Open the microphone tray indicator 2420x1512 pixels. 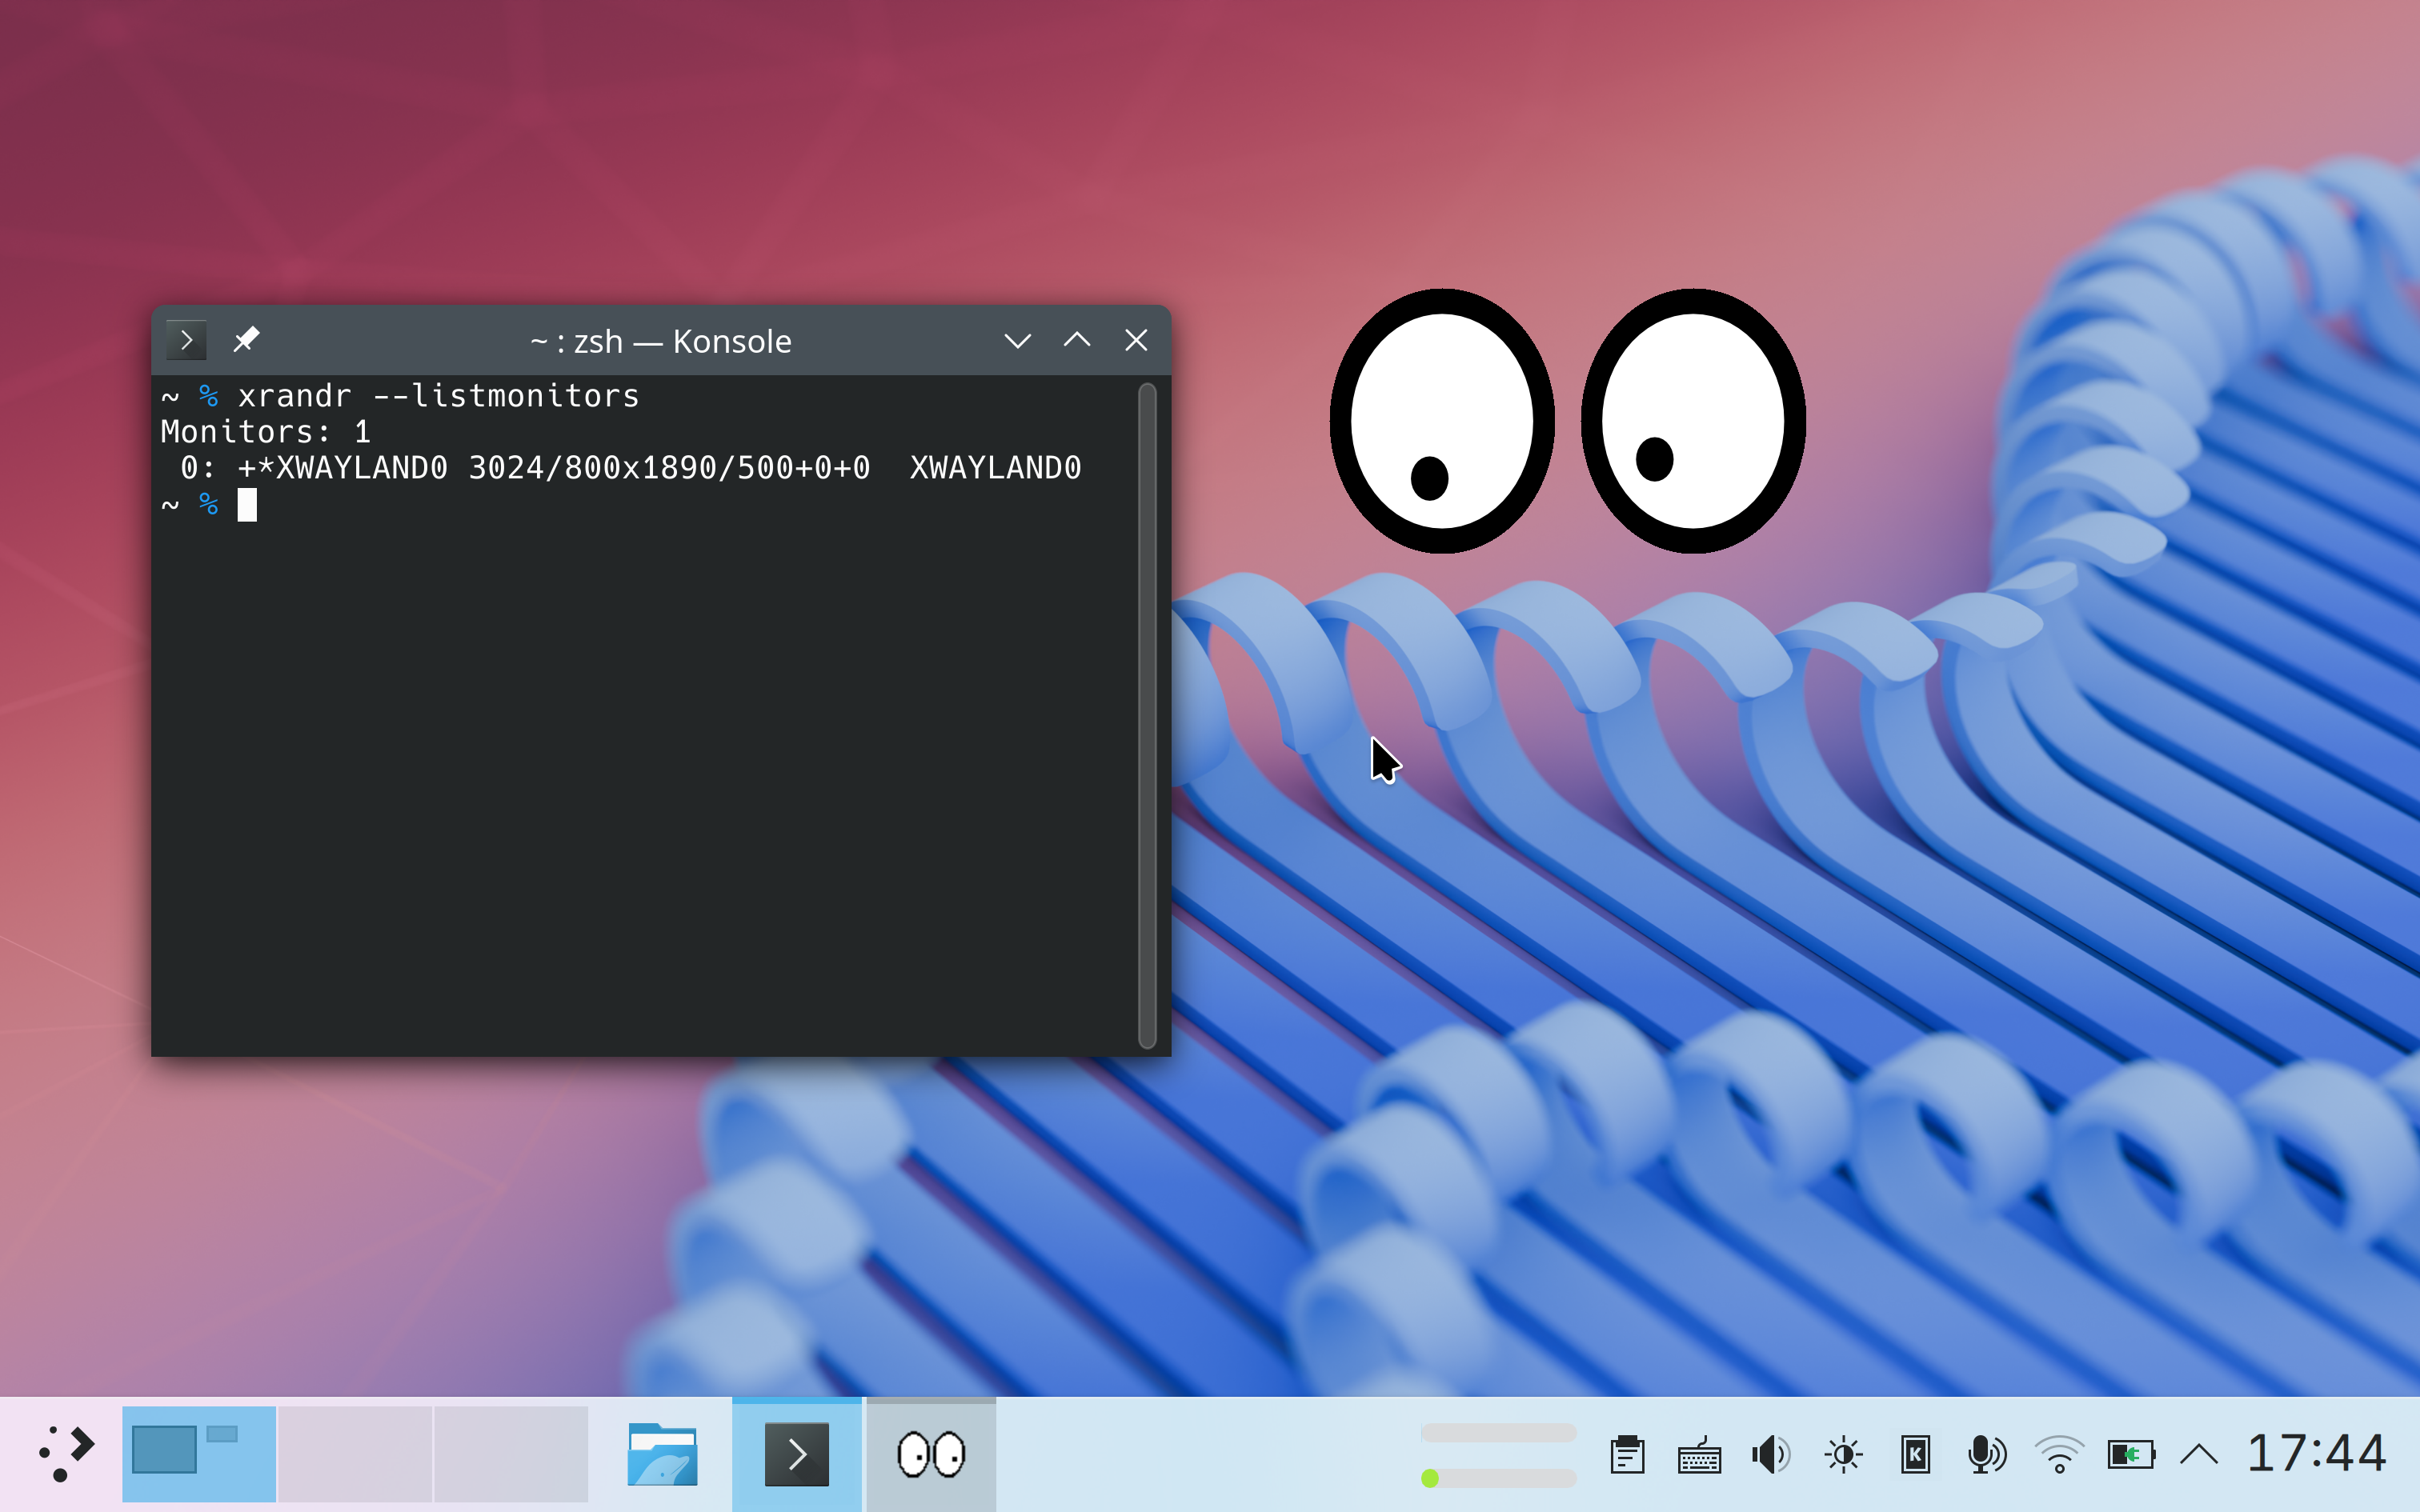1986,1454
